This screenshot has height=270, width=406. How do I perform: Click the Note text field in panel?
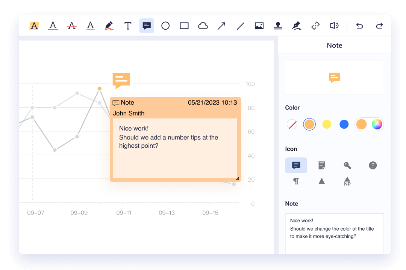pyautogui.click(x=334, y=232)
